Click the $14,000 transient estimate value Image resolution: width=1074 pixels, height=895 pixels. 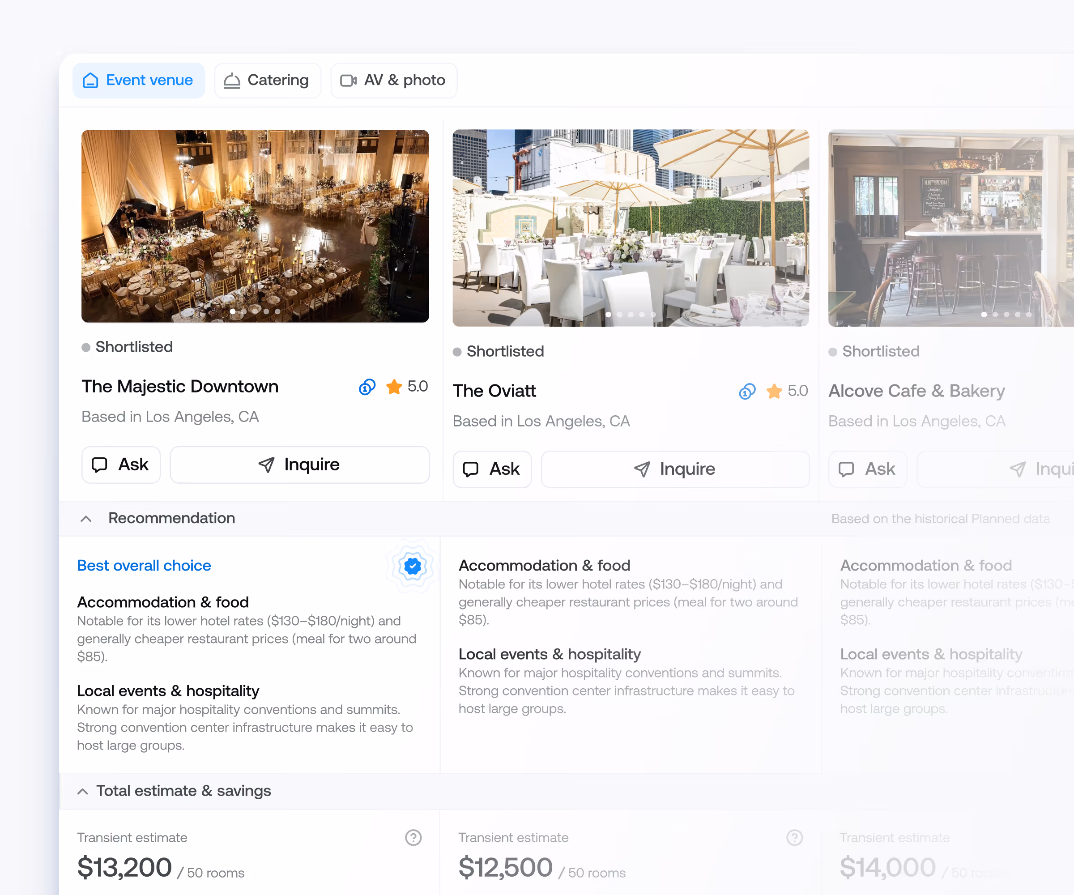(x=888, y=868)
